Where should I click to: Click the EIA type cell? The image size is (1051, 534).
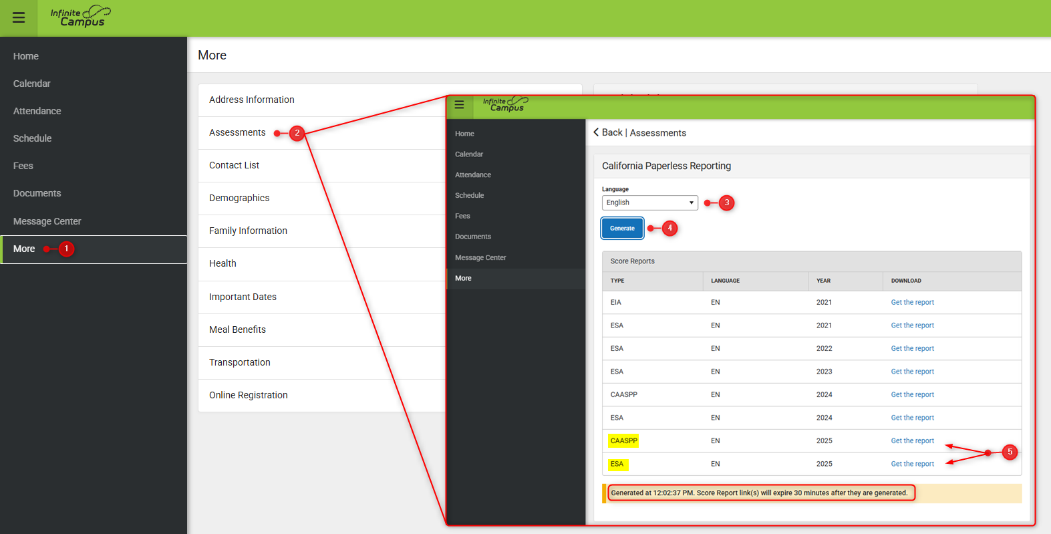point(616,302)
